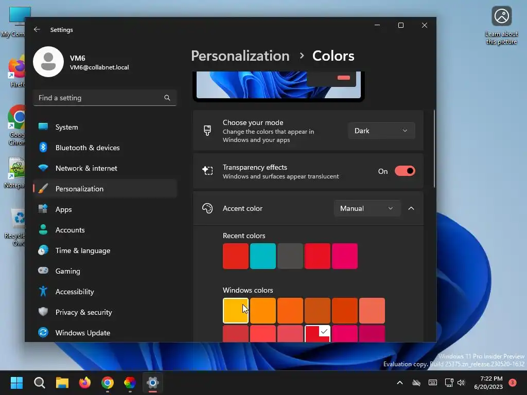The image size is (527, 395).
Task: Open the Accent color Manual dropdown
Action: (367, 208)
